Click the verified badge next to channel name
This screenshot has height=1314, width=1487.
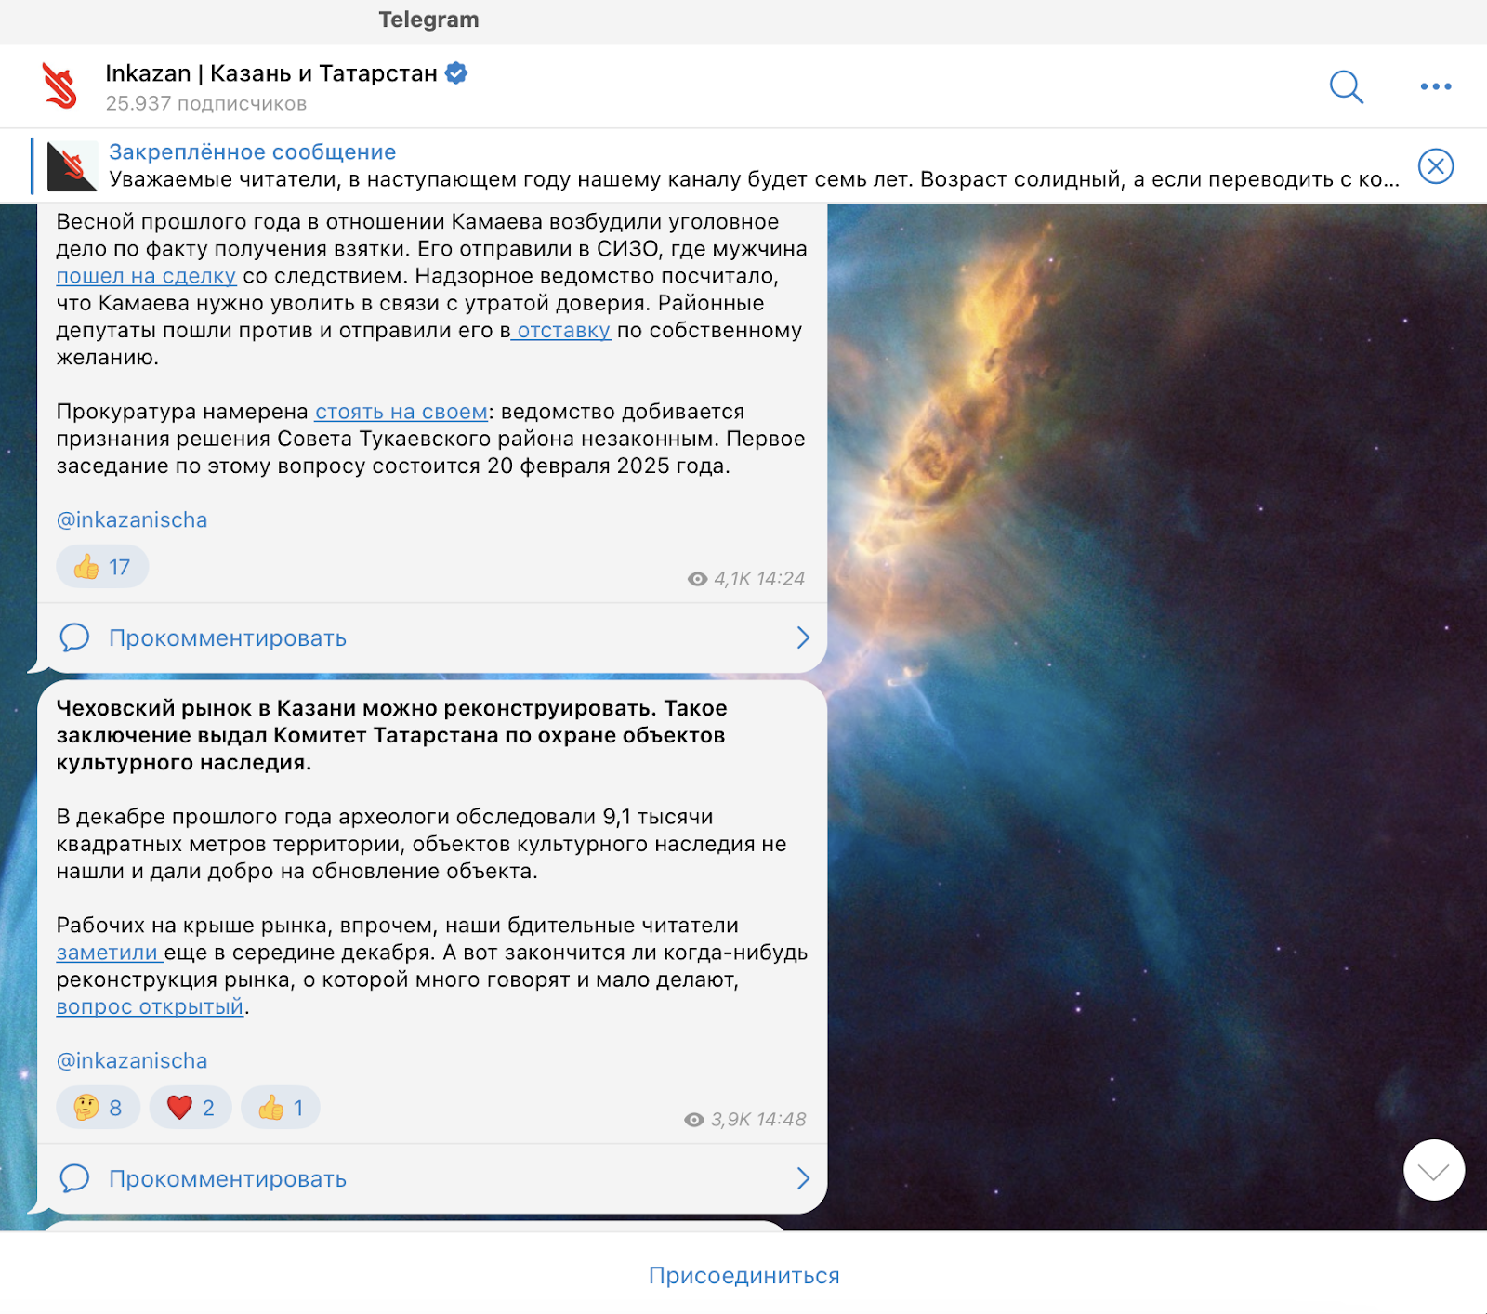tap(456, 72)
